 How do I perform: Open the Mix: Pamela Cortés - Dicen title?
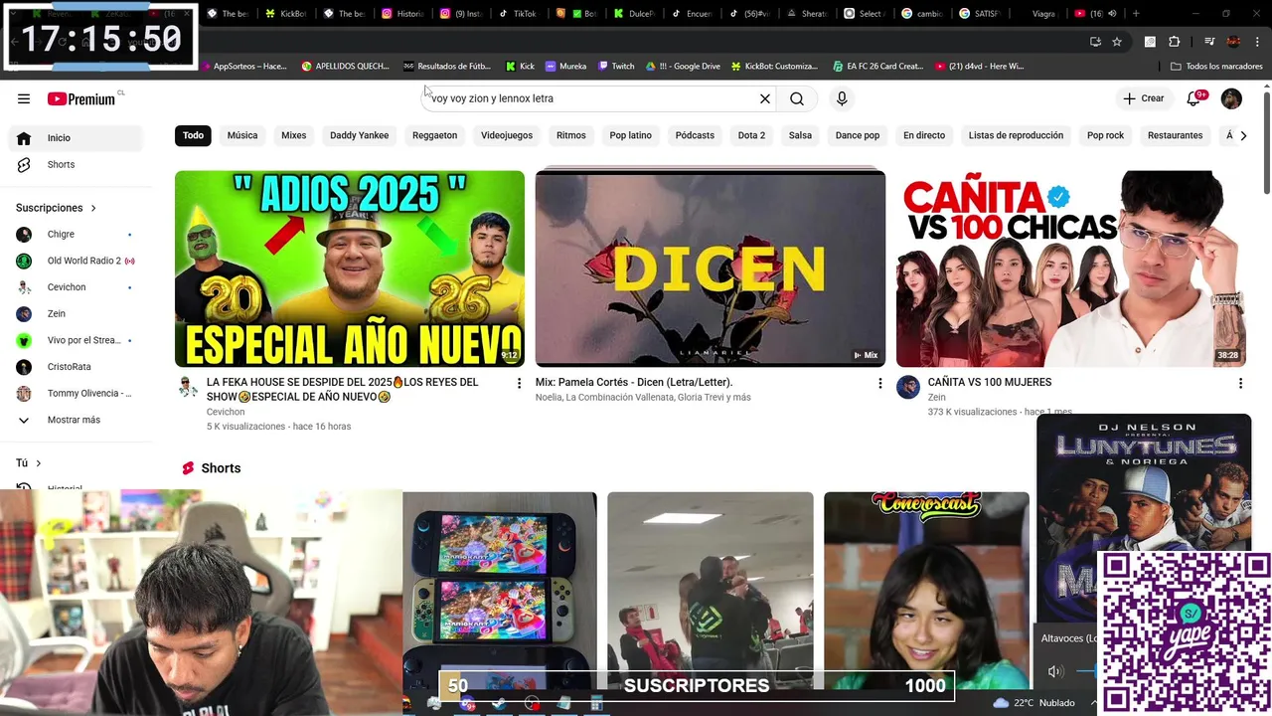pos(634,382)
